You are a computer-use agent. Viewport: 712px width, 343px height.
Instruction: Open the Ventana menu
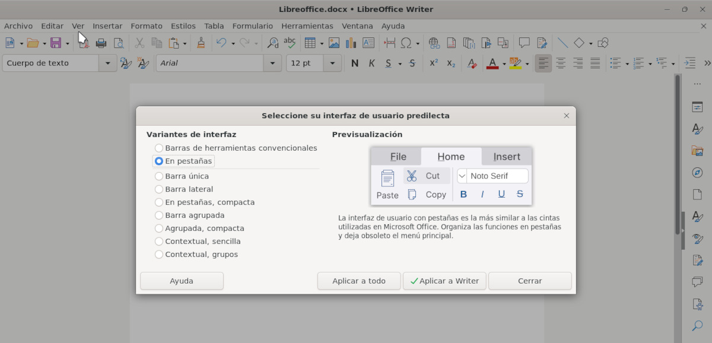click(358, 26)
